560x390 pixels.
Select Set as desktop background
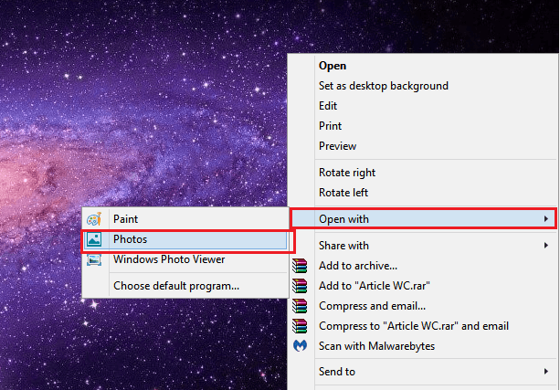(423, 86)
